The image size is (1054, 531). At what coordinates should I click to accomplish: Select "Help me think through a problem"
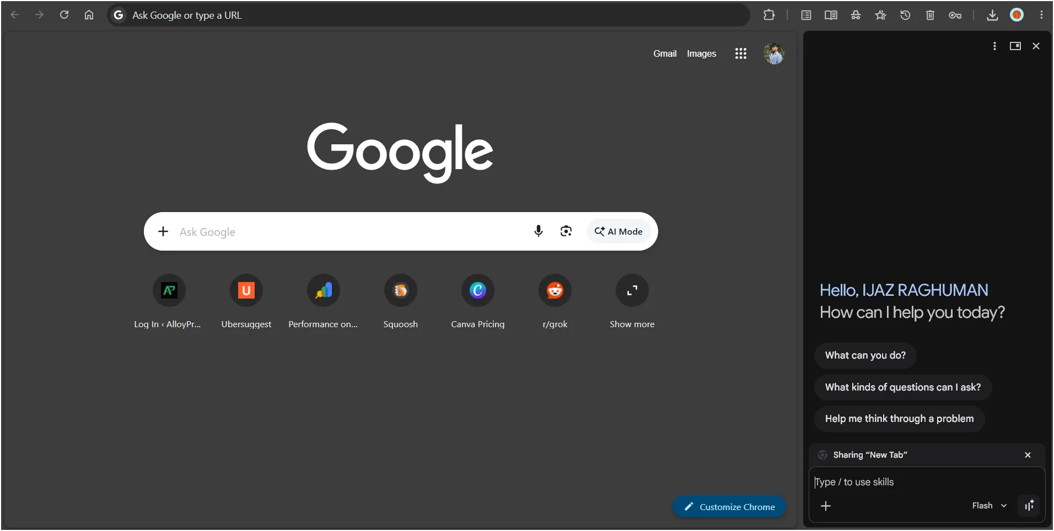point(899,419)
